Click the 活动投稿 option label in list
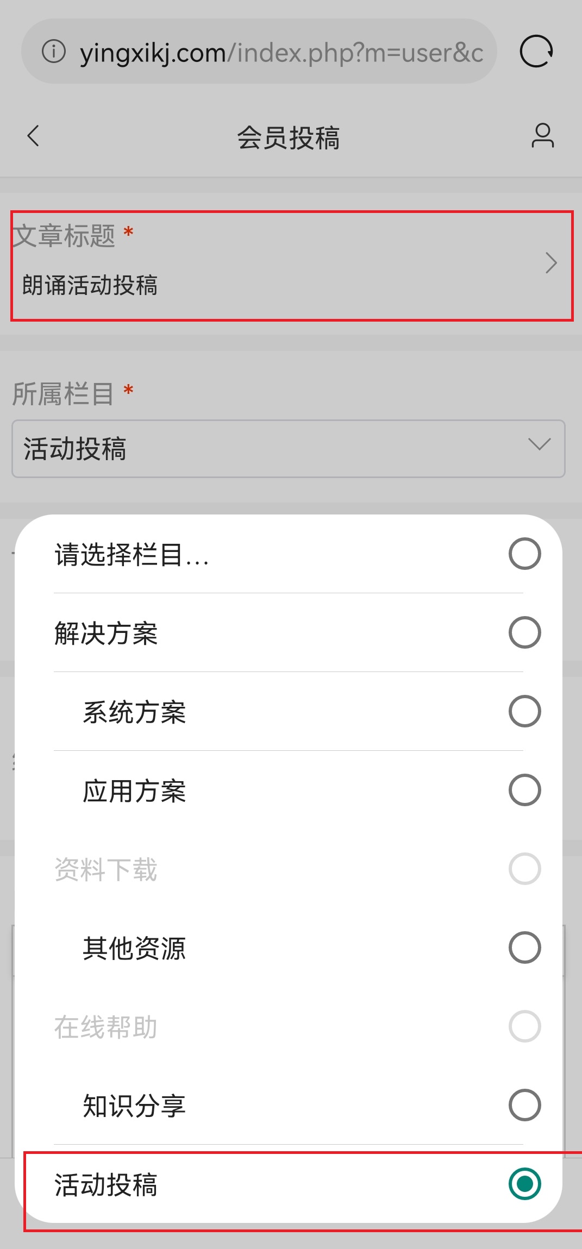Screen dimensions: 582x1249 [x=106, y=1185]
